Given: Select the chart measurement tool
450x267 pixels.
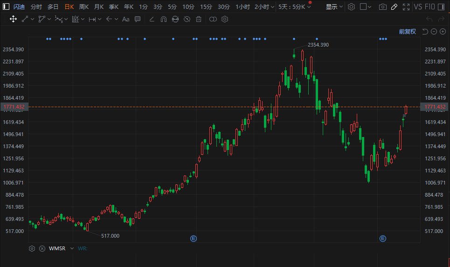Looking at the screenshot, I should [x=75, y=19].
